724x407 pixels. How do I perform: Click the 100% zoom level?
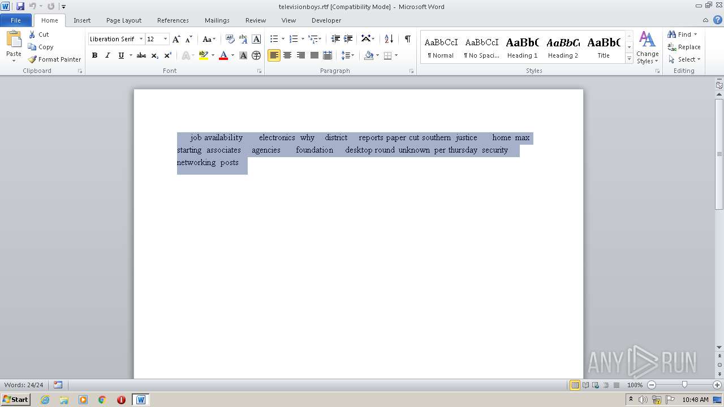(x=635, y=385)
